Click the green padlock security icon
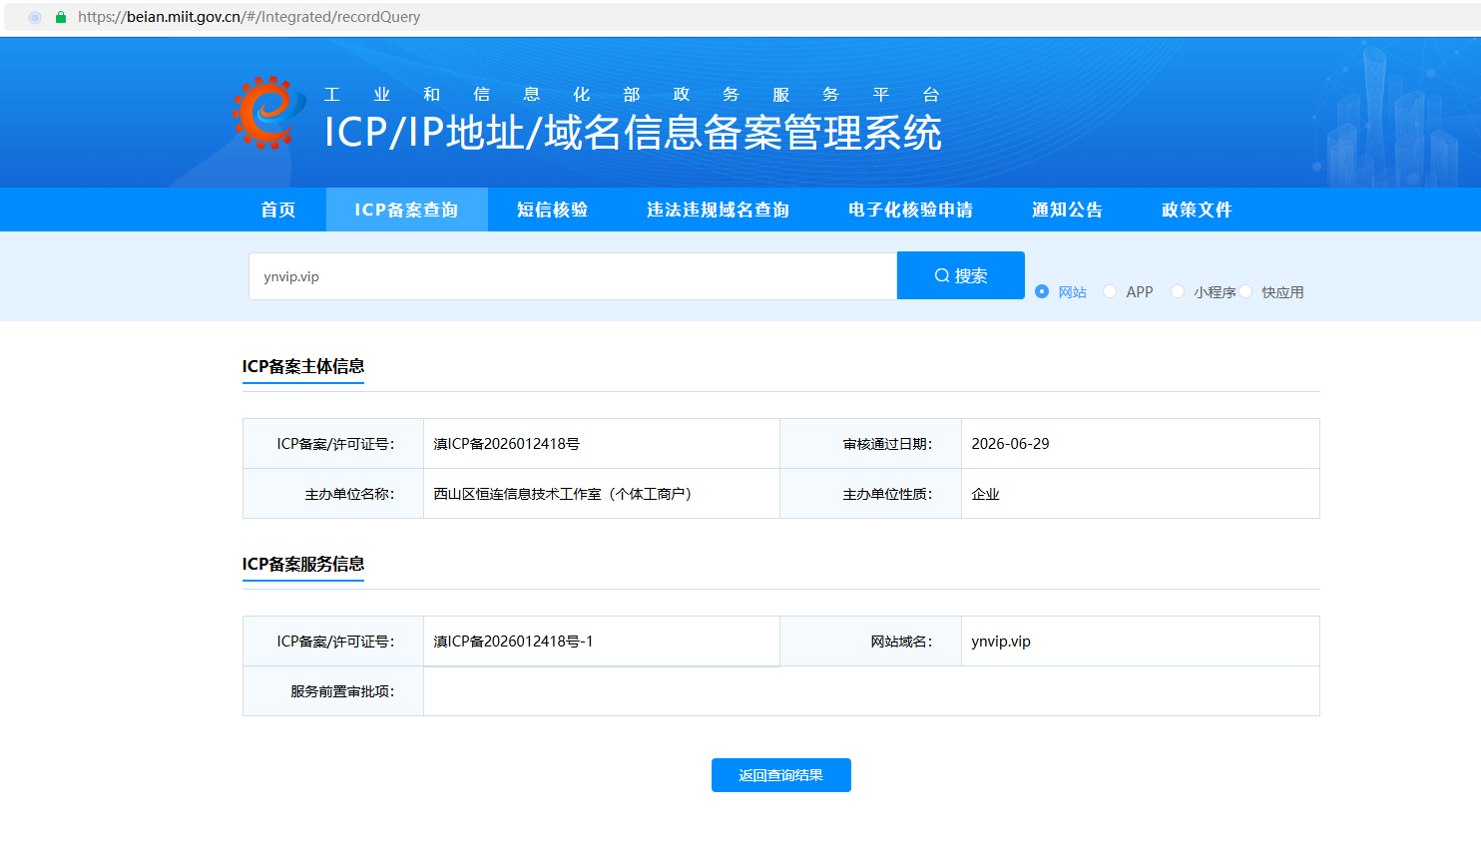Image resolution: width=1481 pixels, height=855 pixels. pos(61,17)
